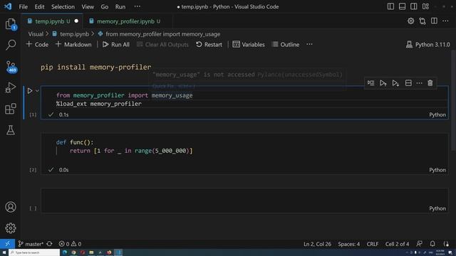Open Source Control view with 469 badge
The width and height of the screenshot is (456, 256).
(x=11, y=67)
